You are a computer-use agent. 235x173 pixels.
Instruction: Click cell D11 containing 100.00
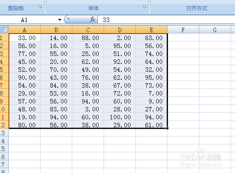pyautogui.click(x=120, y=117)
